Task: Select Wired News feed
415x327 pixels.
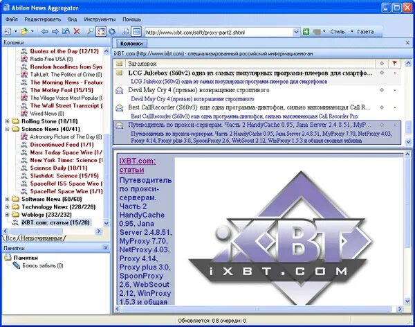Action: [47, 114]
